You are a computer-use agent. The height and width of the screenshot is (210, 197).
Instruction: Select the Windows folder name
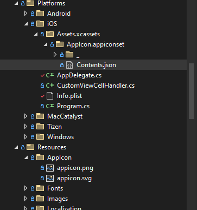pos(60,137)
